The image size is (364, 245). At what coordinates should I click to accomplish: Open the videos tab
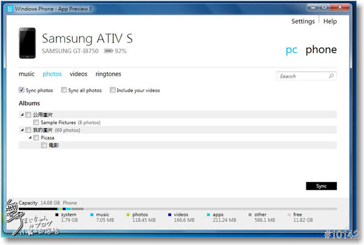tap(78, 74)
